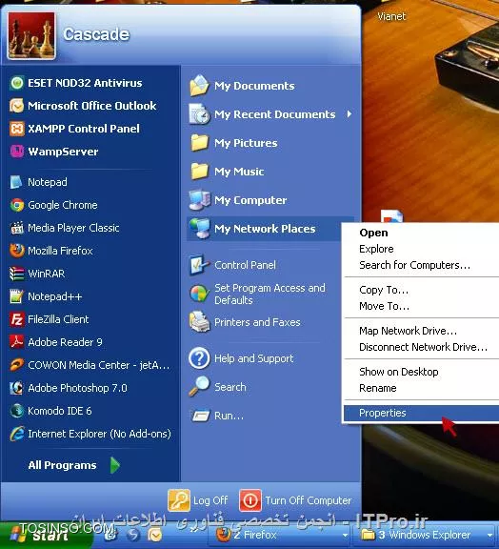The height and width of the screenshot is (549, 499).
Task: Click Turn Off Computer button
Action: (x=295, y=500)
